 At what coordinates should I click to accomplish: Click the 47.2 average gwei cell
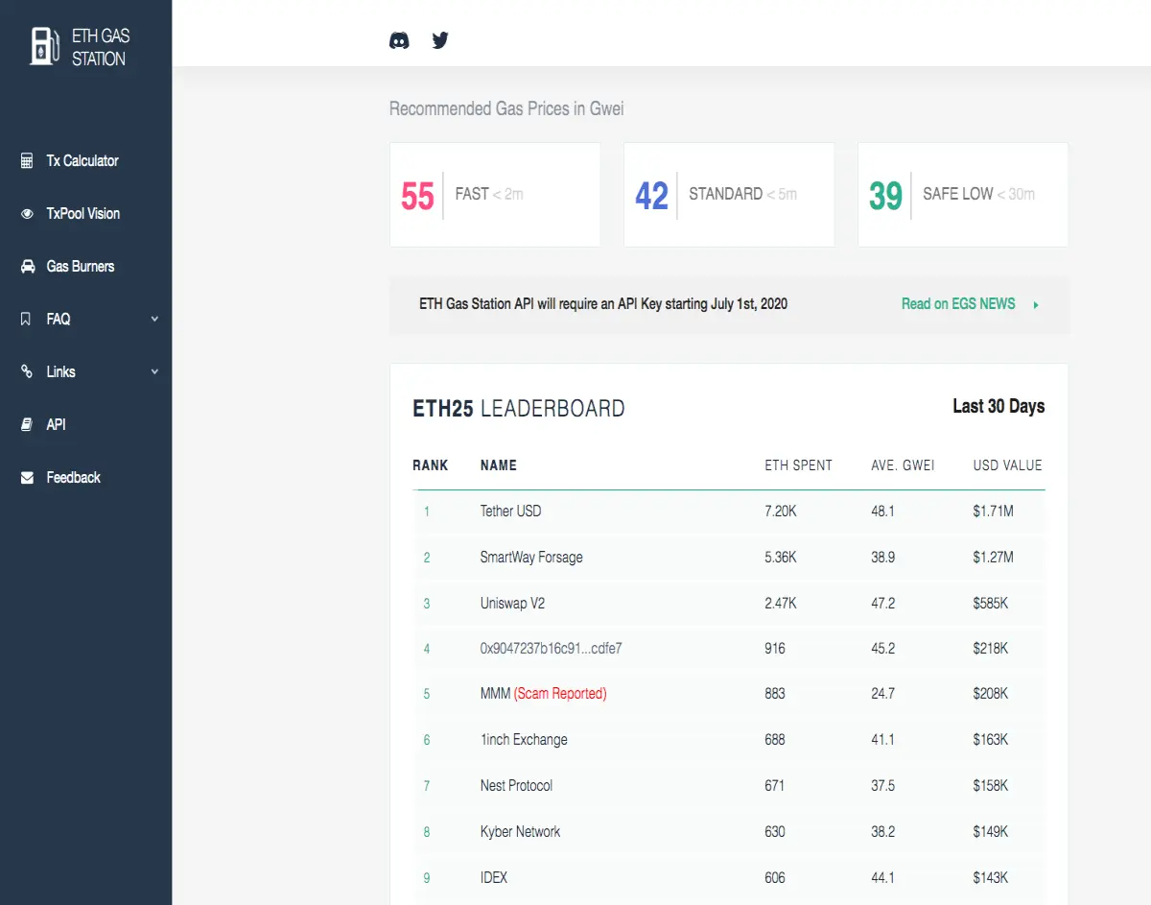click(882, 604)
